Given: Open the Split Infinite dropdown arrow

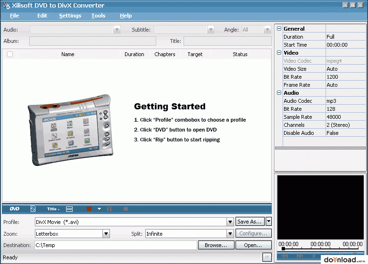Looking at the screenshot, I should tap(230, 233).
